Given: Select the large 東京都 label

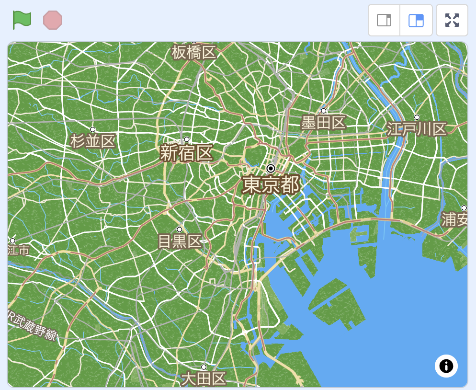Looking at the screenshot, I should [271, 185].
